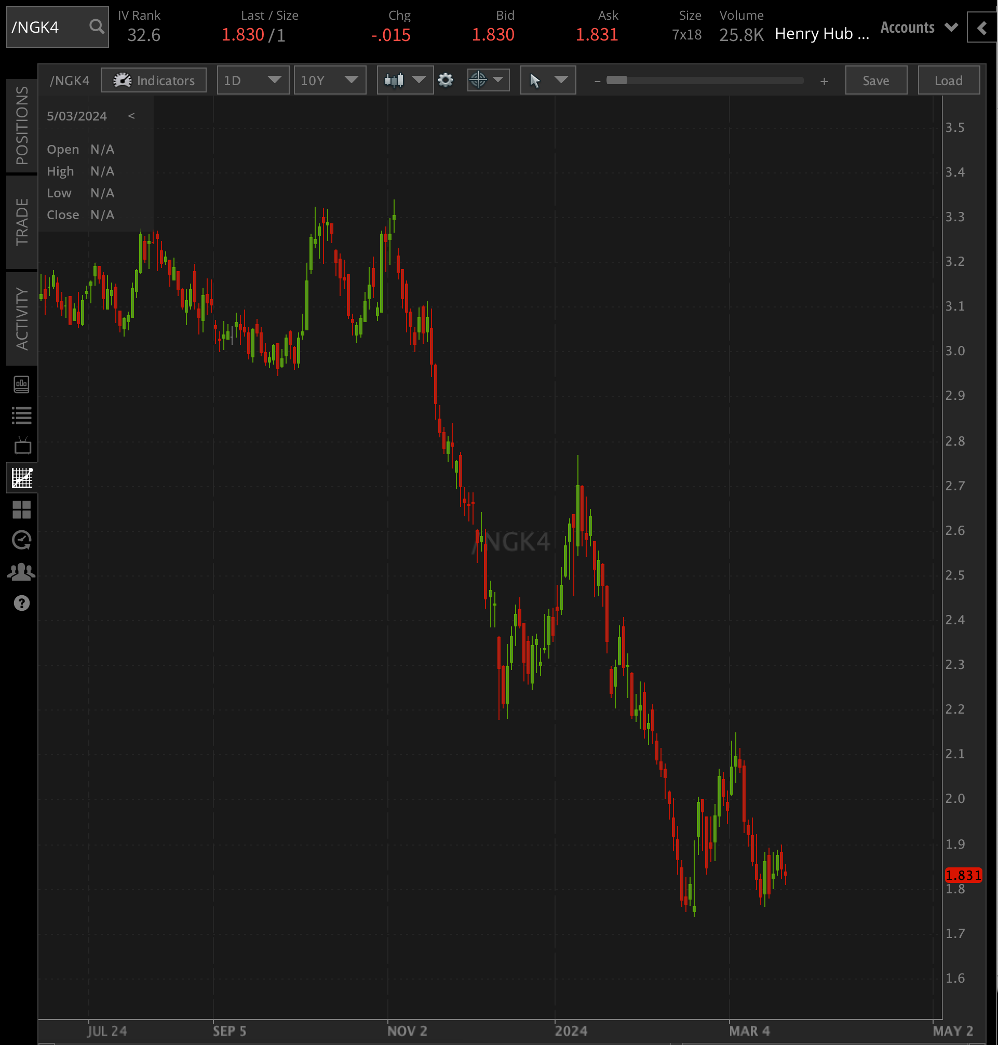Open the 10Y time range dropdown
This screenshot has width=998, height=1045.
[x=329, y=81]
